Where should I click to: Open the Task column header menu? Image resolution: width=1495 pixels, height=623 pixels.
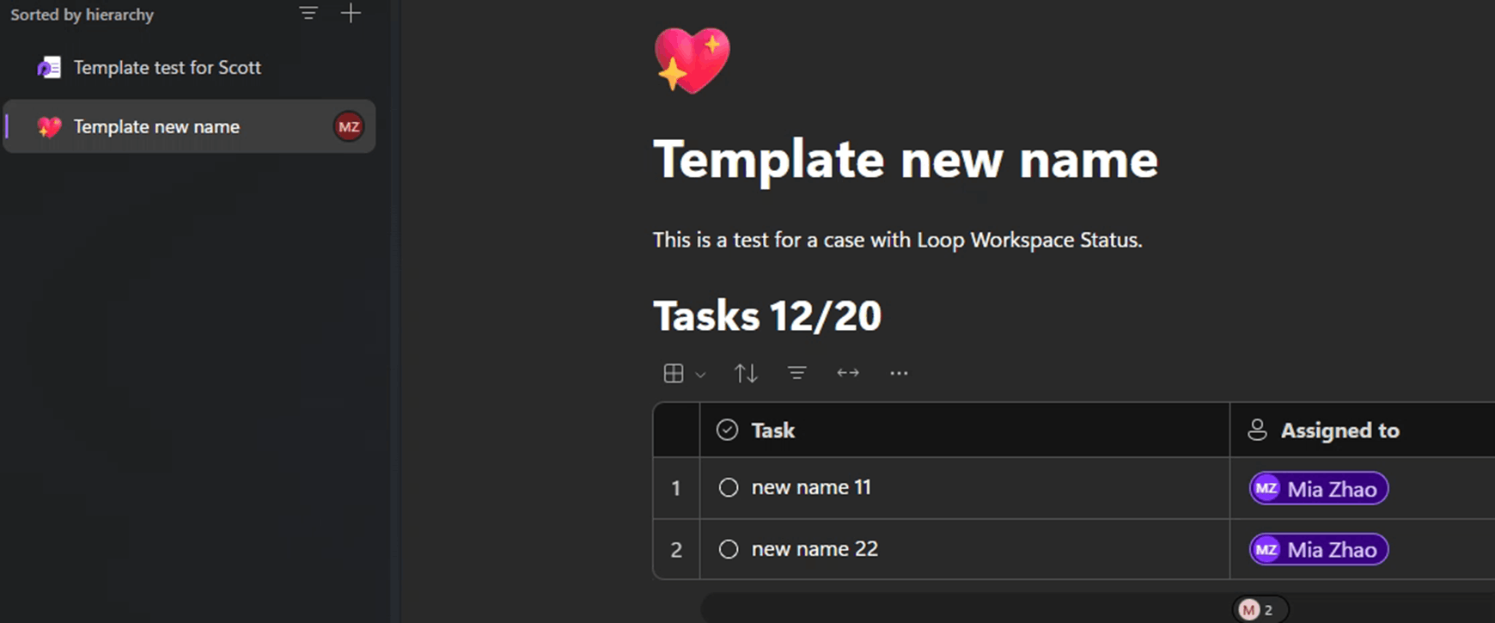tap(965, 430)
